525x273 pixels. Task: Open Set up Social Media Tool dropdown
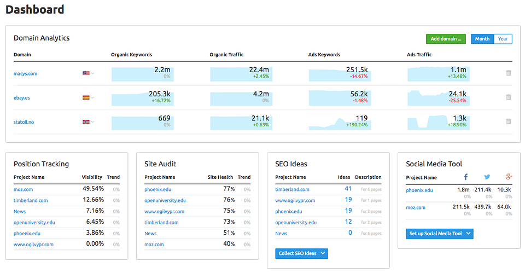pos(468,234)
